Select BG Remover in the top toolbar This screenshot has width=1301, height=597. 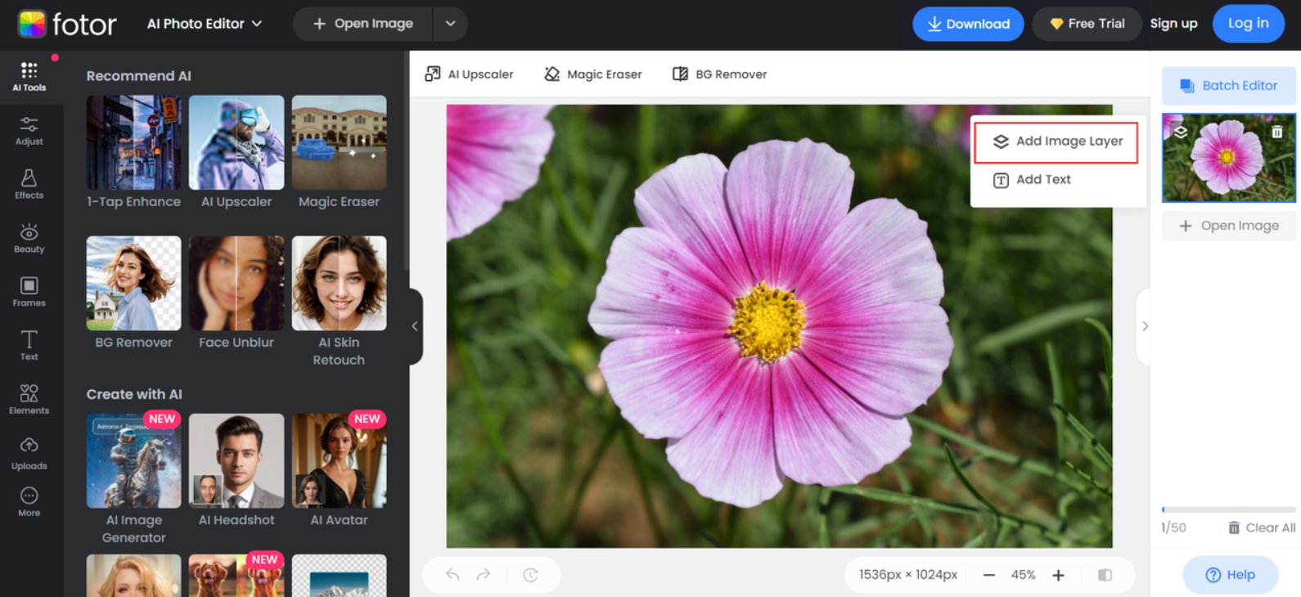coord(720,74)
